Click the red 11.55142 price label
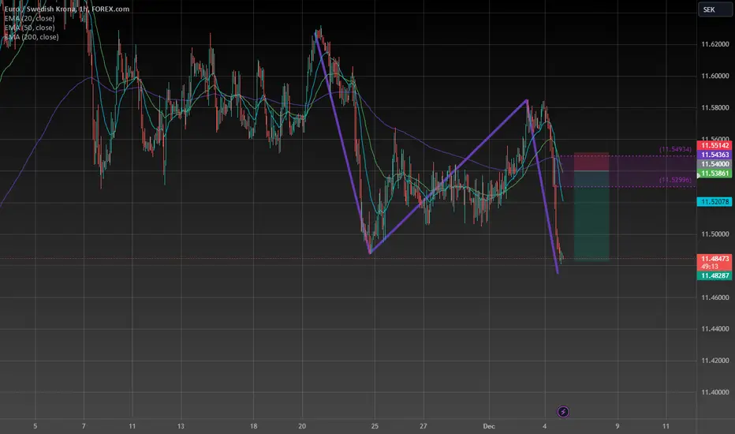 (714, 145)
